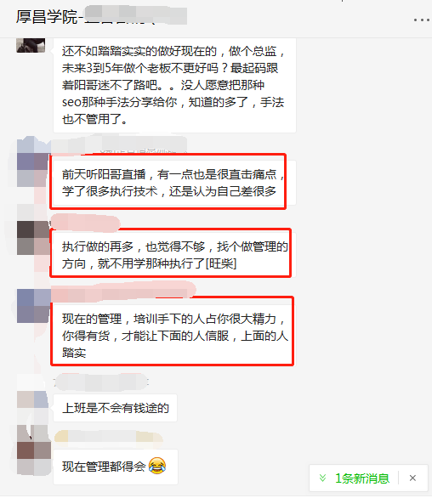Click avatar beside the 现在的管理 message
Viewport: 432px width, 498px height.
(33, 306)
